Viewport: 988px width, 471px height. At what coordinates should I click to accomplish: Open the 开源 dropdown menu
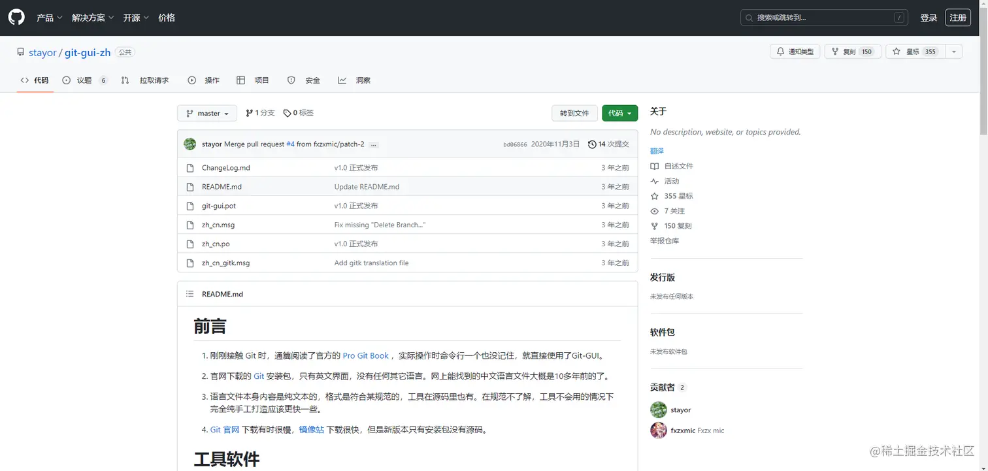136,18
